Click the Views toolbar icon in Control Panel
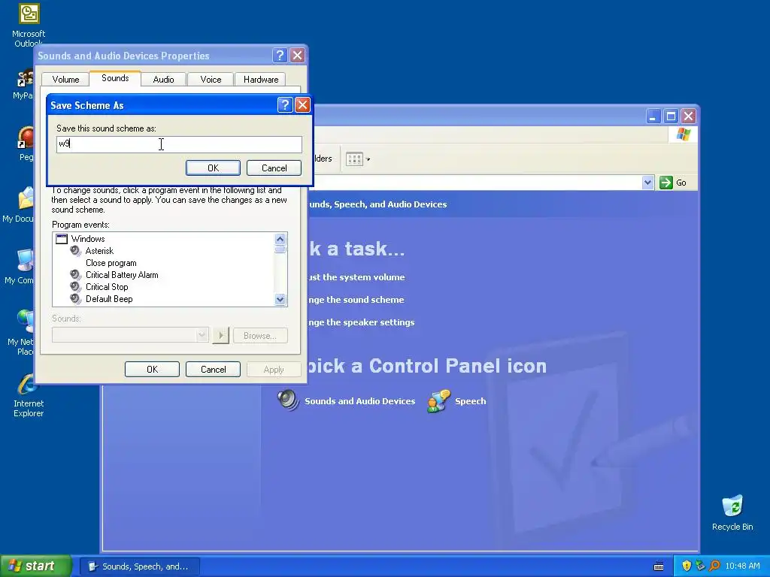 point(354,159)
